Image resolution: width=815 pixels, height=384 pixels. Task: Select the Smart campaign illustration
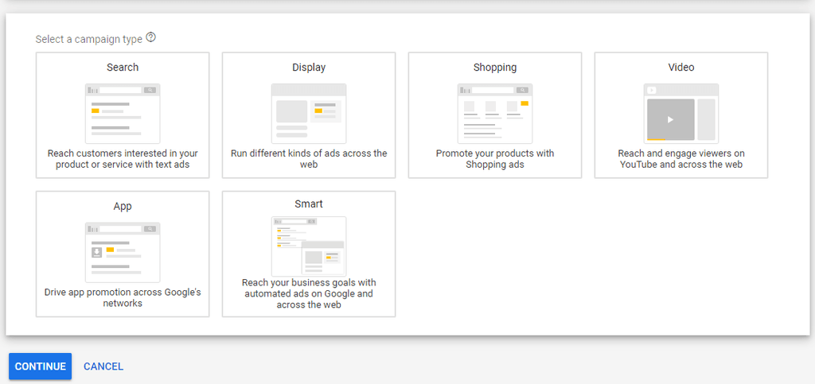[x=309, y=246]
